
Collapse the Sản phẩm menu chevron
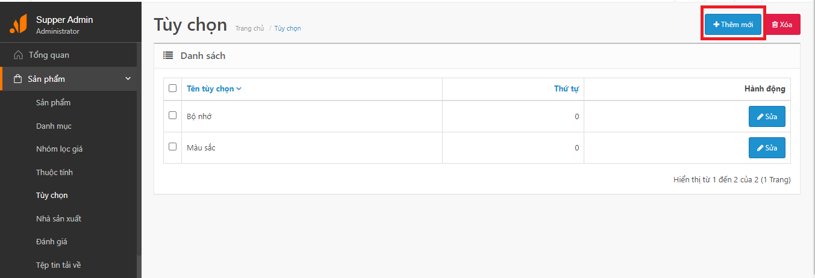tap(128, 79)
